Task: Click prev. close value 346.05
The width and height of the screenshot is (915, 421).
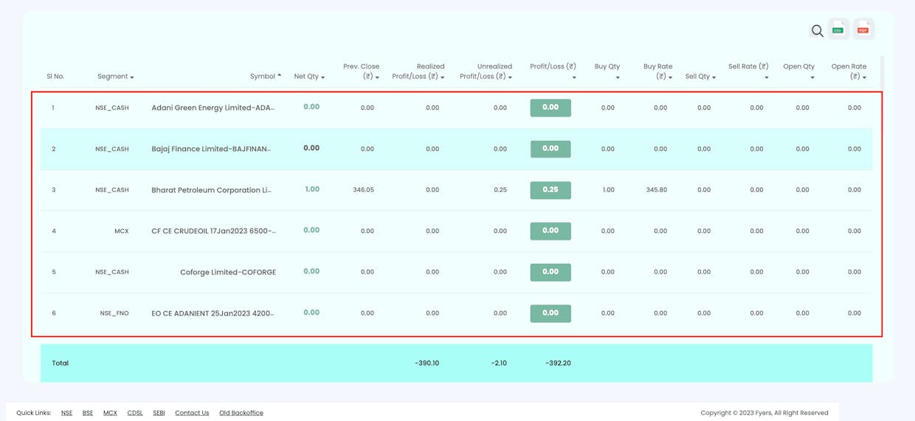Action: pos(363,190)
